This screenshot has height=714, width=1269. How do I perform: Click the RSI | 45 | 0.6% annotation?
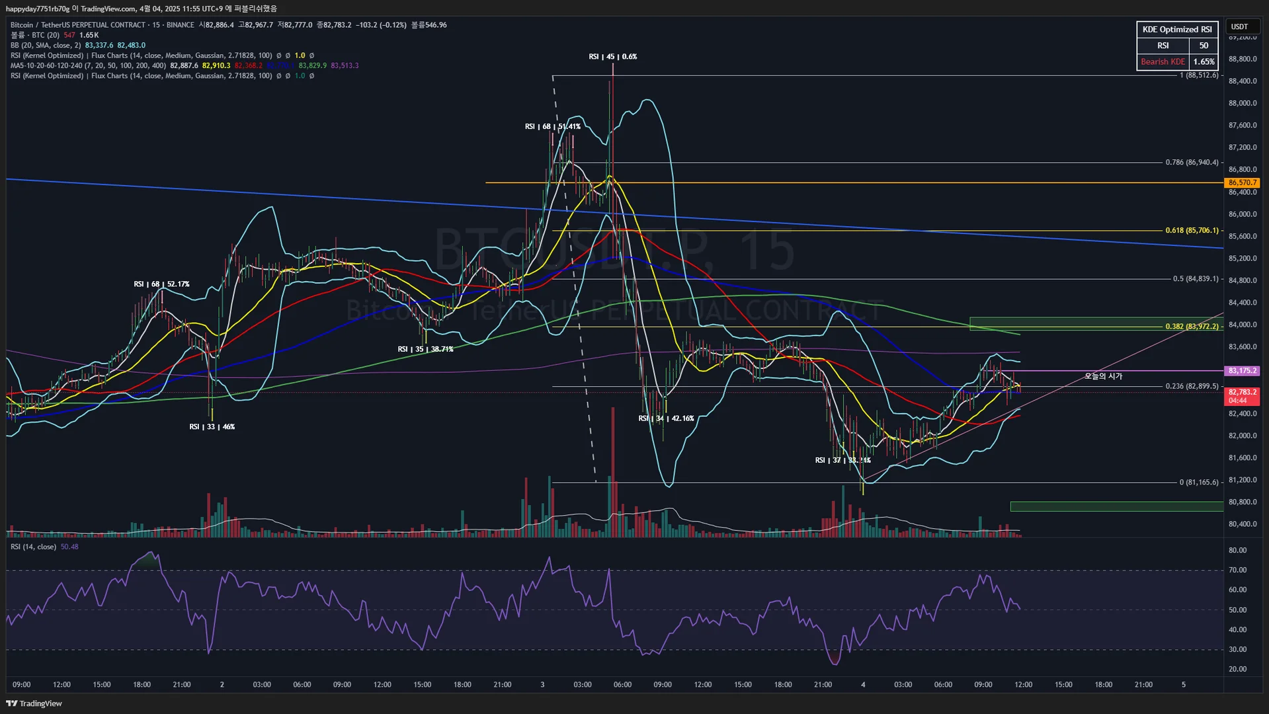(613, 57)
